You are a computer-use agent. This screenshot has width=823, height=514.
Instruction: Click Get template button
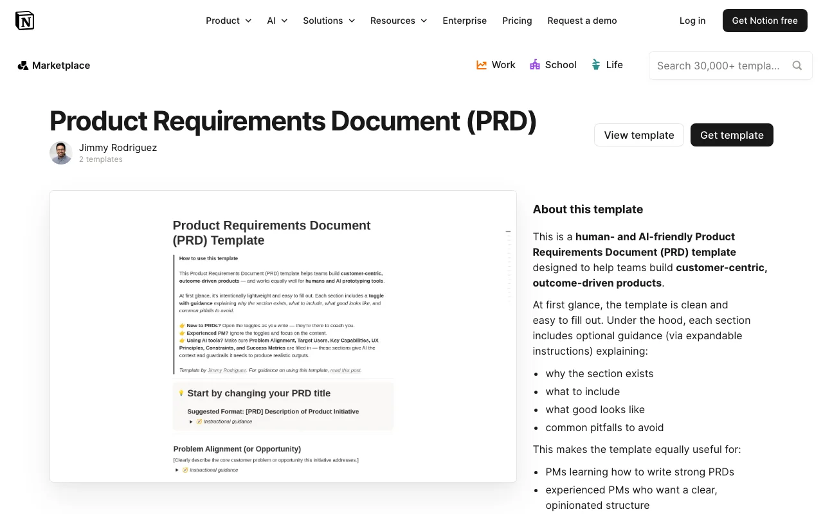732,135
